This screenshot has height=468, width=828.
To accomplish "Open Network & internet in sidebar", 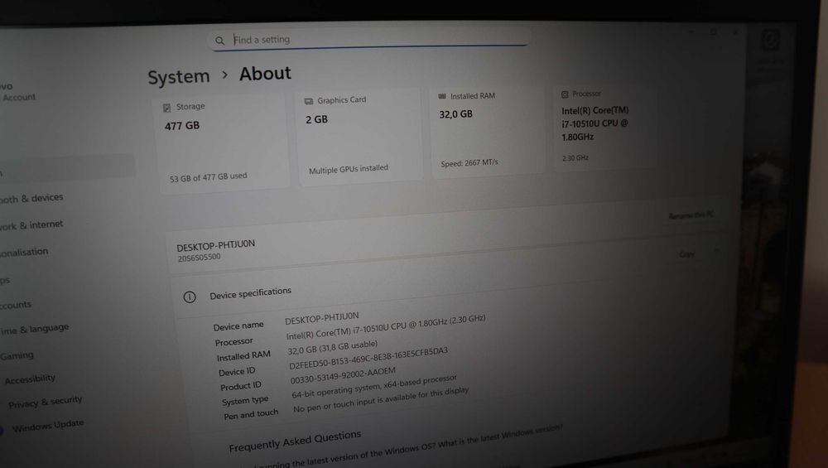I will [x=31, y=225].
